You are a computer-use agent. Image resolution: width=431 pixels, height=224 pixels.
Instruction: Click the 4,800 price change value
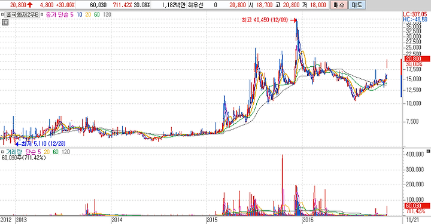[x=47, y=5]
